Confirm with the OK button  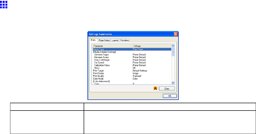[x=170, y=96]
